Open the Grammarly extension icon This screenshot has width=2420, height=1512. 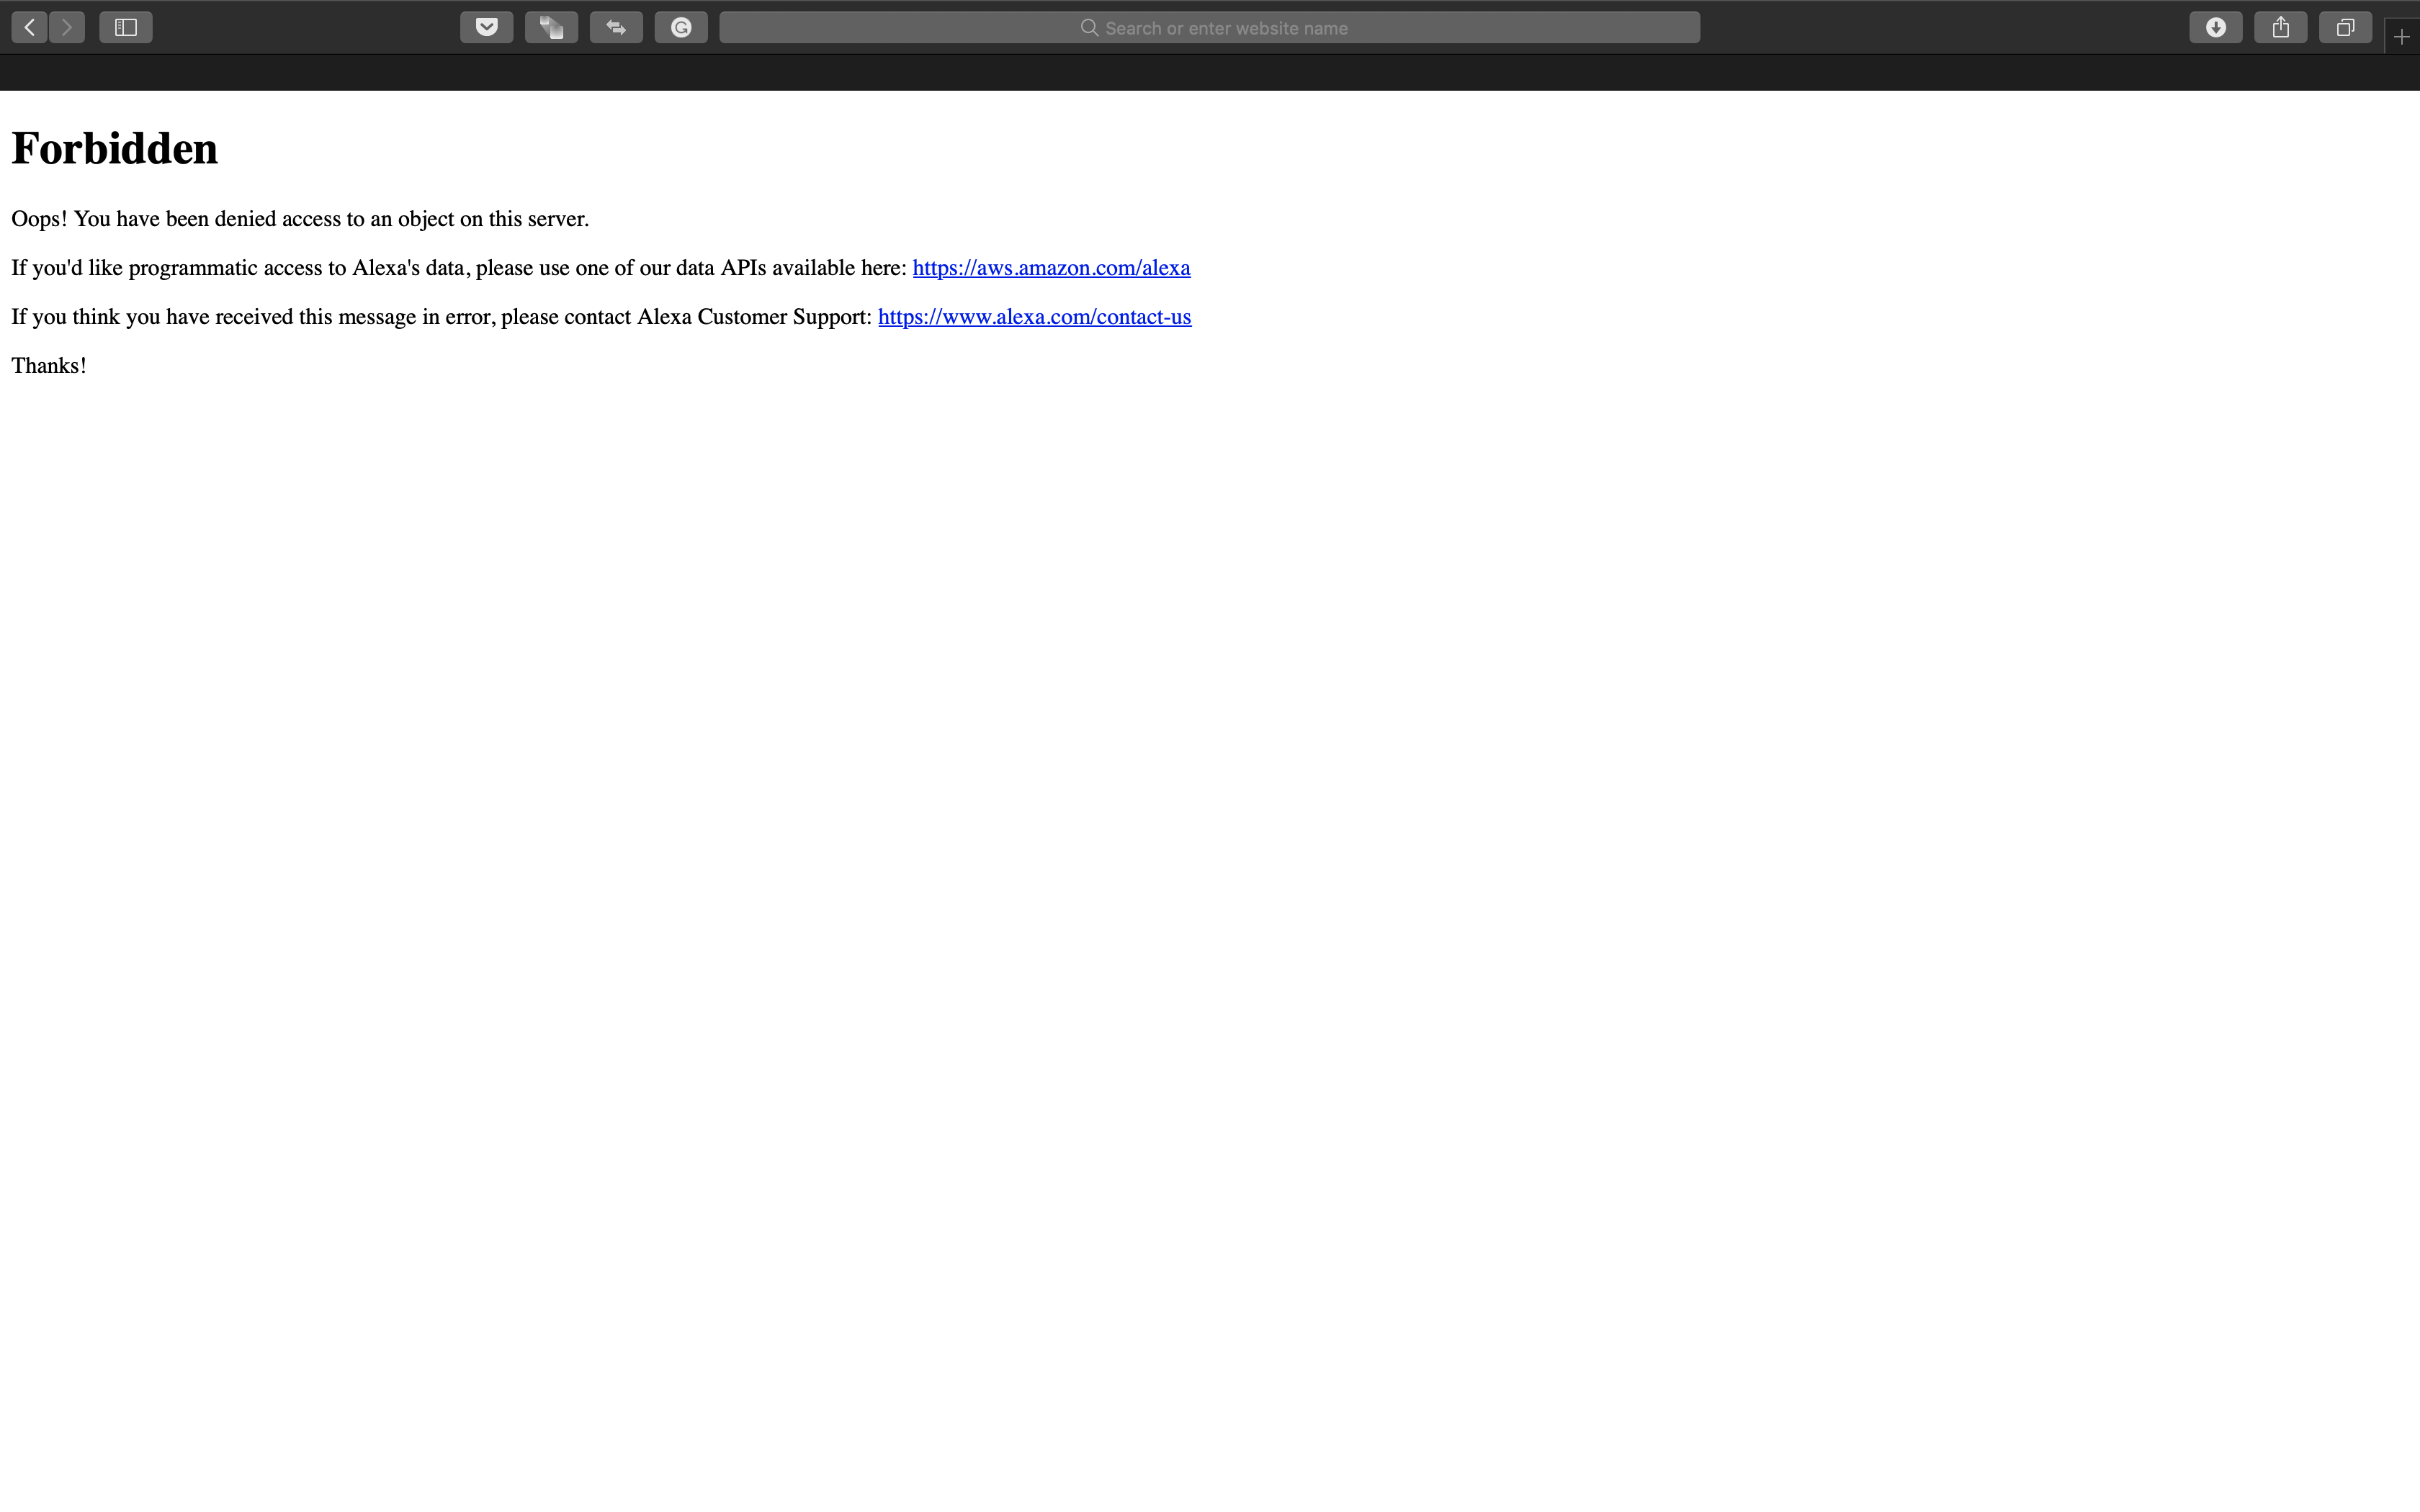681,27
